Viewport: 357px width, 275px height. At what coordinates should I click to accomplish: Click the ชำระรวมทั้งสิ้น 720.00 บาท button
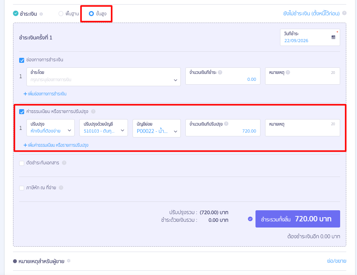point(298,219)
